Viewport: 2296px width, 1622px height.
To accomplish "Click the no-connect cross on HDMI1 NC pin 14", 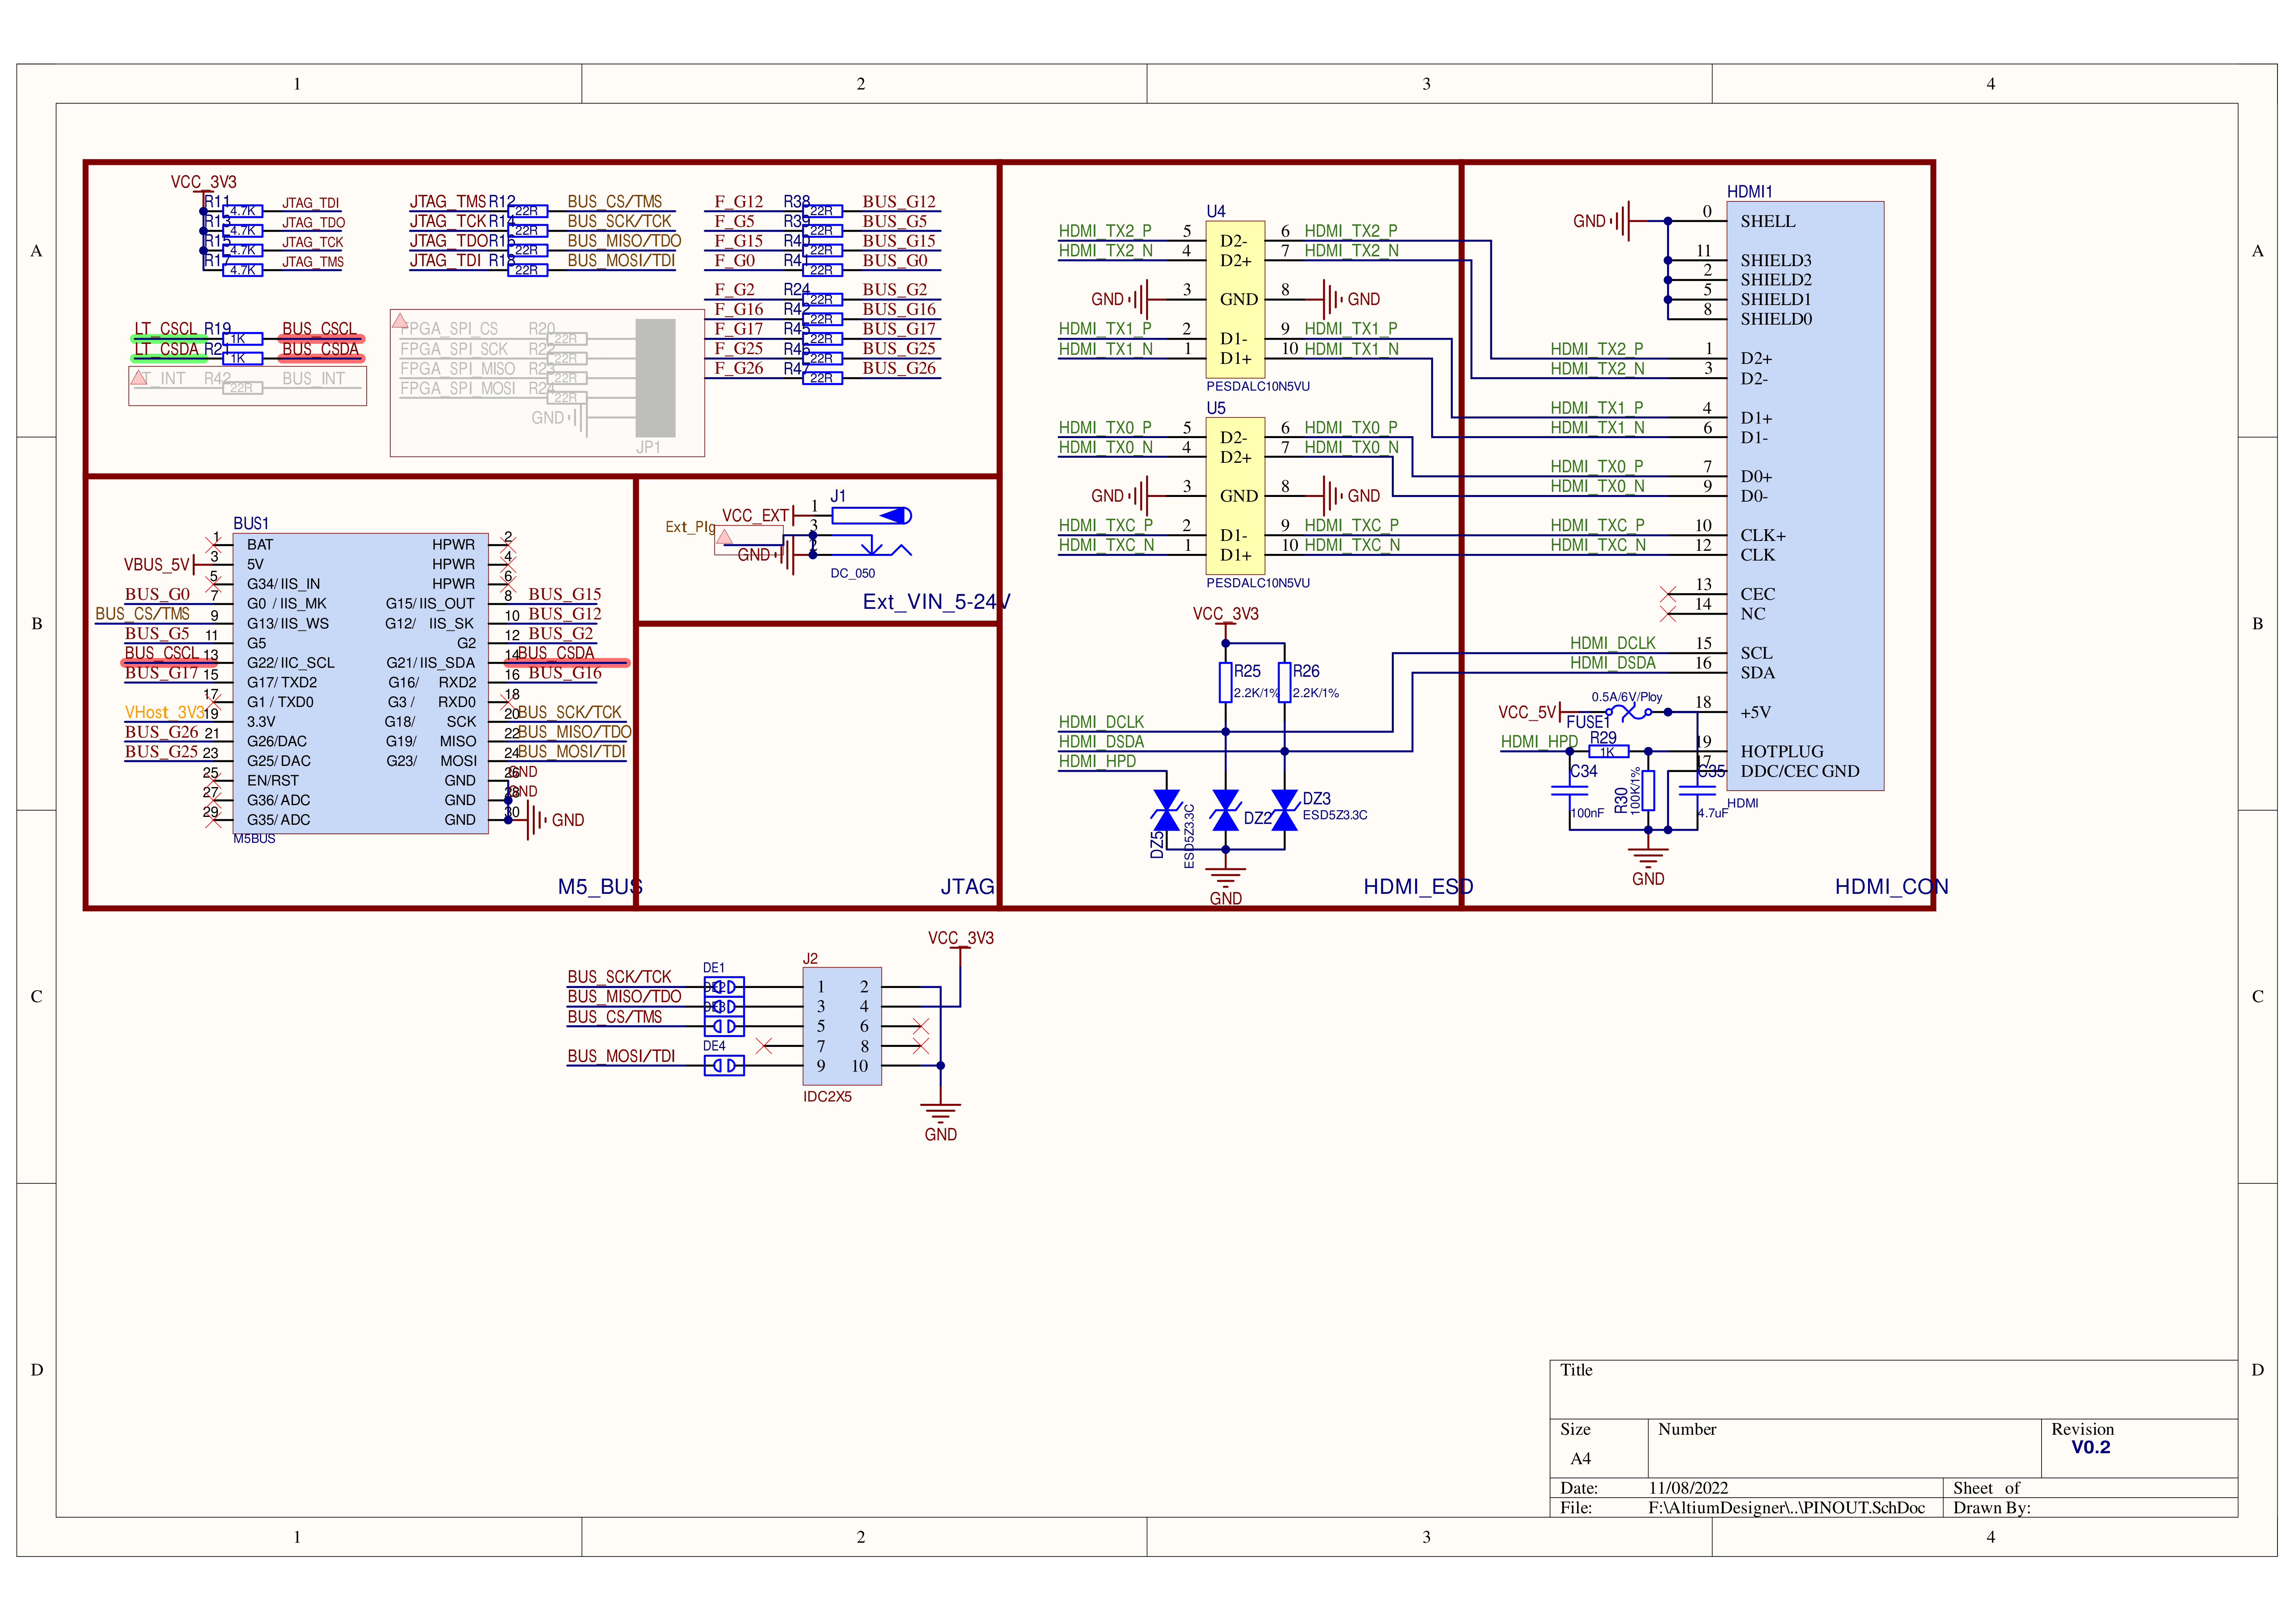I will [x=1667, y=613].
